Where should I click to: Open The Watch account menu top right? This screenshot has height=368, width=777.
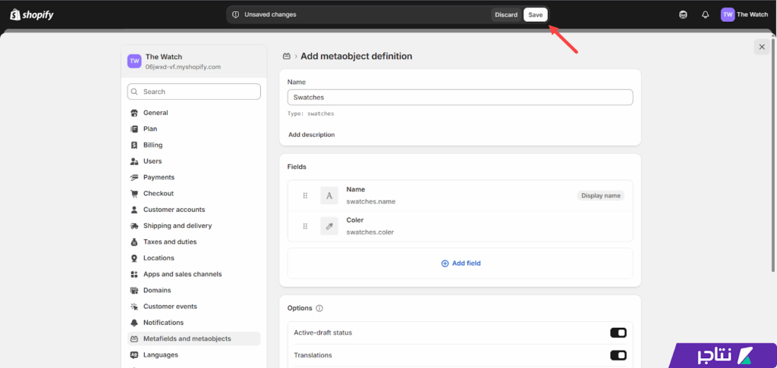[744, 14]
